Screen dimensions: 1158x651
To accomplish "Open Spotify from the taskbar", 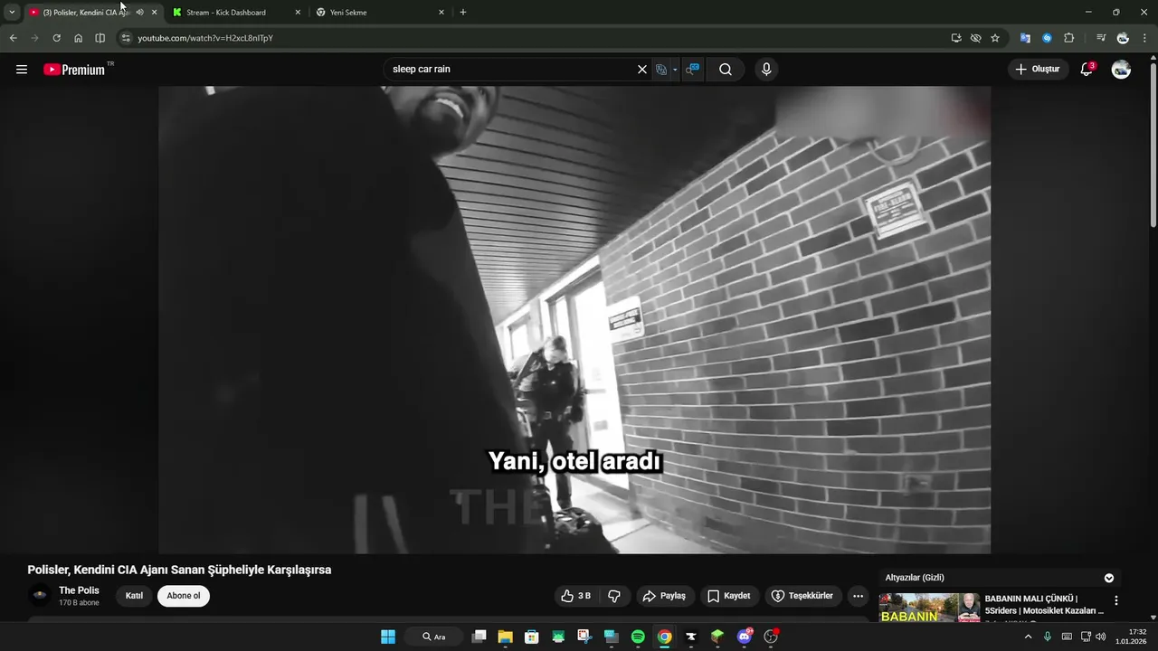I will (638, 637).
